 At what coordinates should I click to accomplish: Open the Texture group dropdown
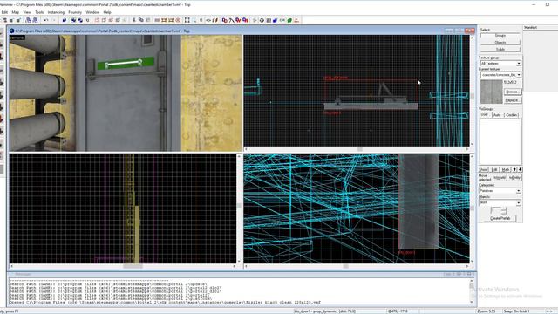point(500,63)
